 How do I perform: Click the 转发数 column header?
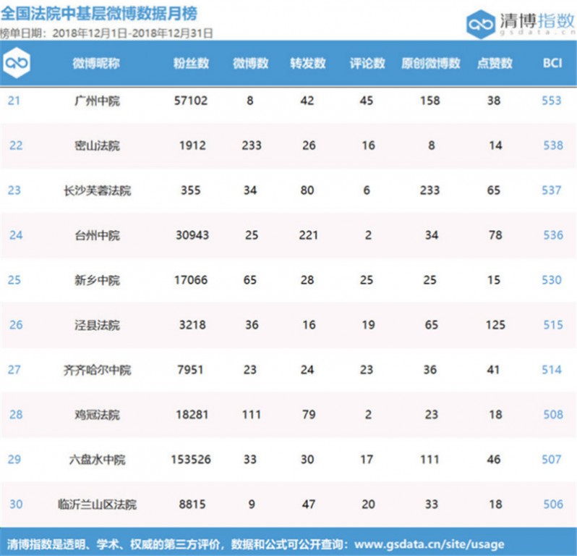tap(307, 64)
